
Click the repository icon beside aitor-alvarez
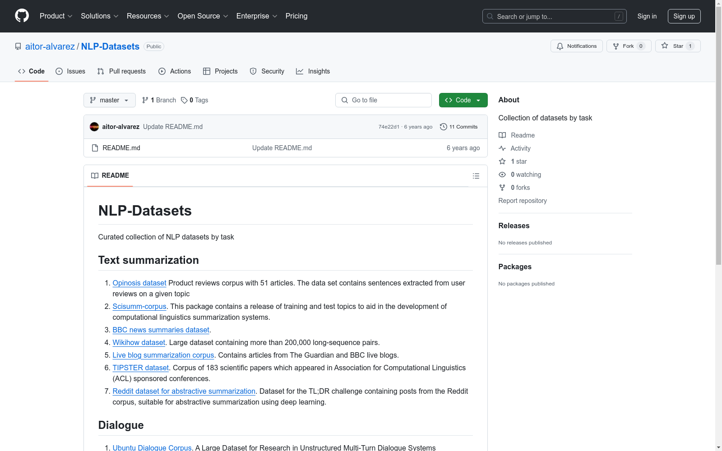coord(18,46)
